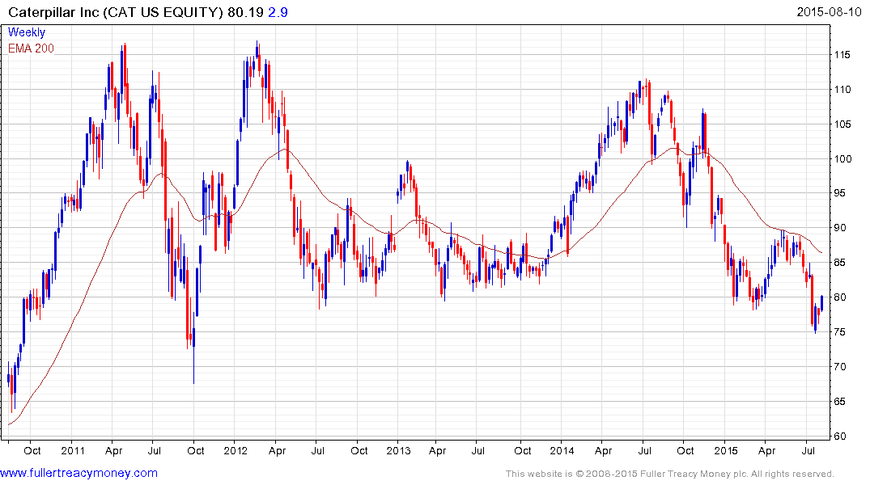
Task: Click the '2012' time axis label
Action: coord(236,450)
